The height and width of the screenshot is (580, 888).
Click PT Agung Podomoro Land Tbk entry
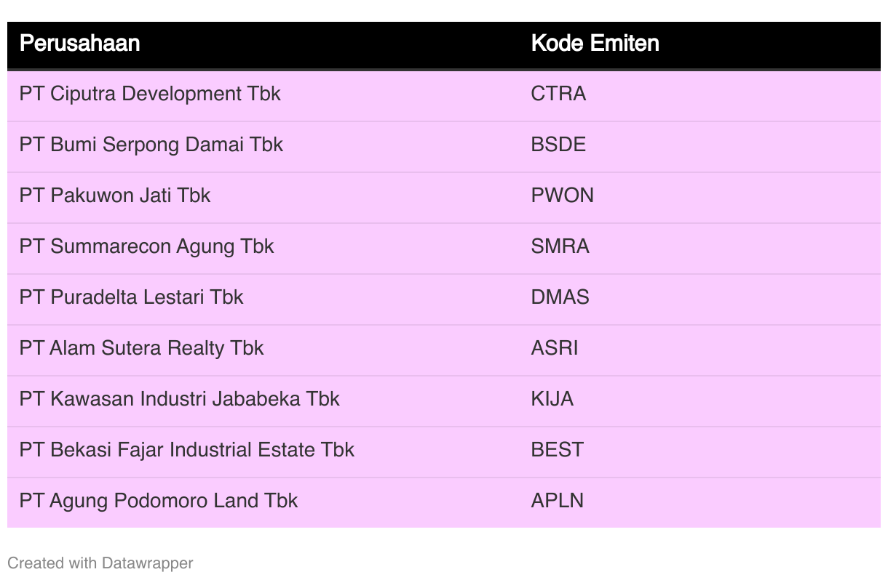[159, 501]
